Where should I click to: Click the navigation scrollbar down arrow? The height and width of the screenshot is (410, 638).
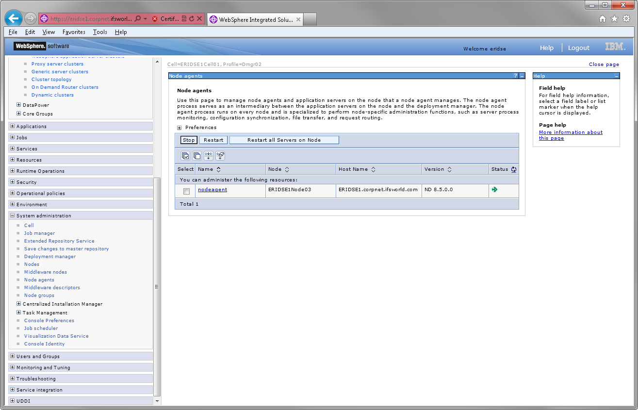(157, 401)
